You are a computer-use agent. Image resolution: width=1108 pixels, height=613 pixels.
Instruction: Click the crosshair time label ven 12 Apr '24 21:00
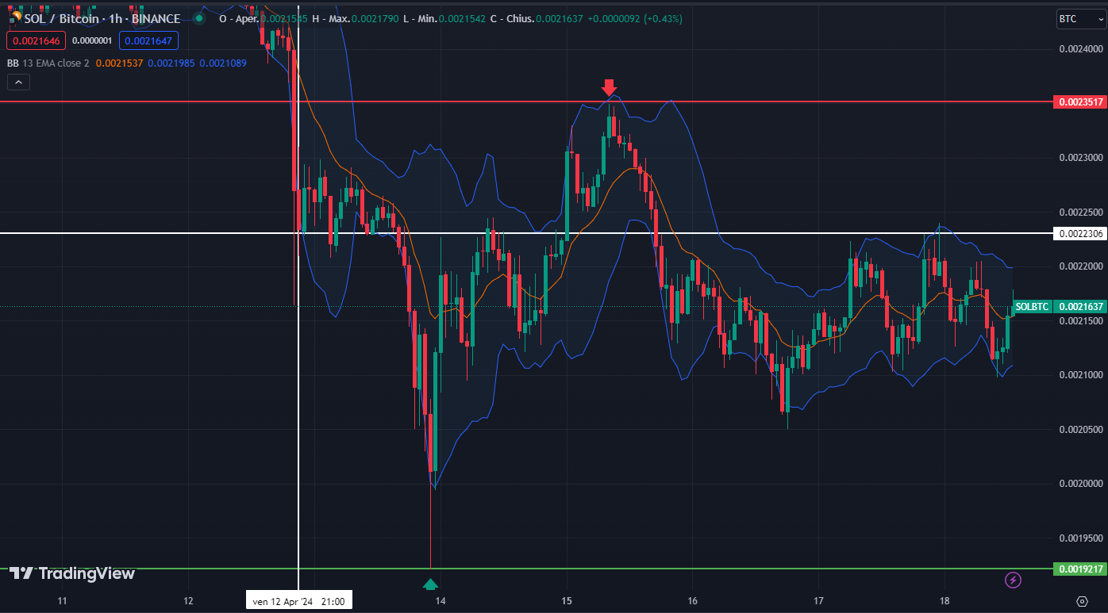coord(298,602)
